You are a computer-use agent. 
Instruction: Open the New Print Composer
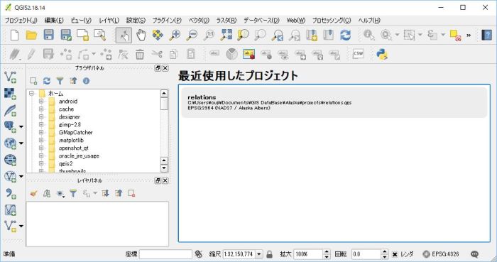(x=83, y=35)
